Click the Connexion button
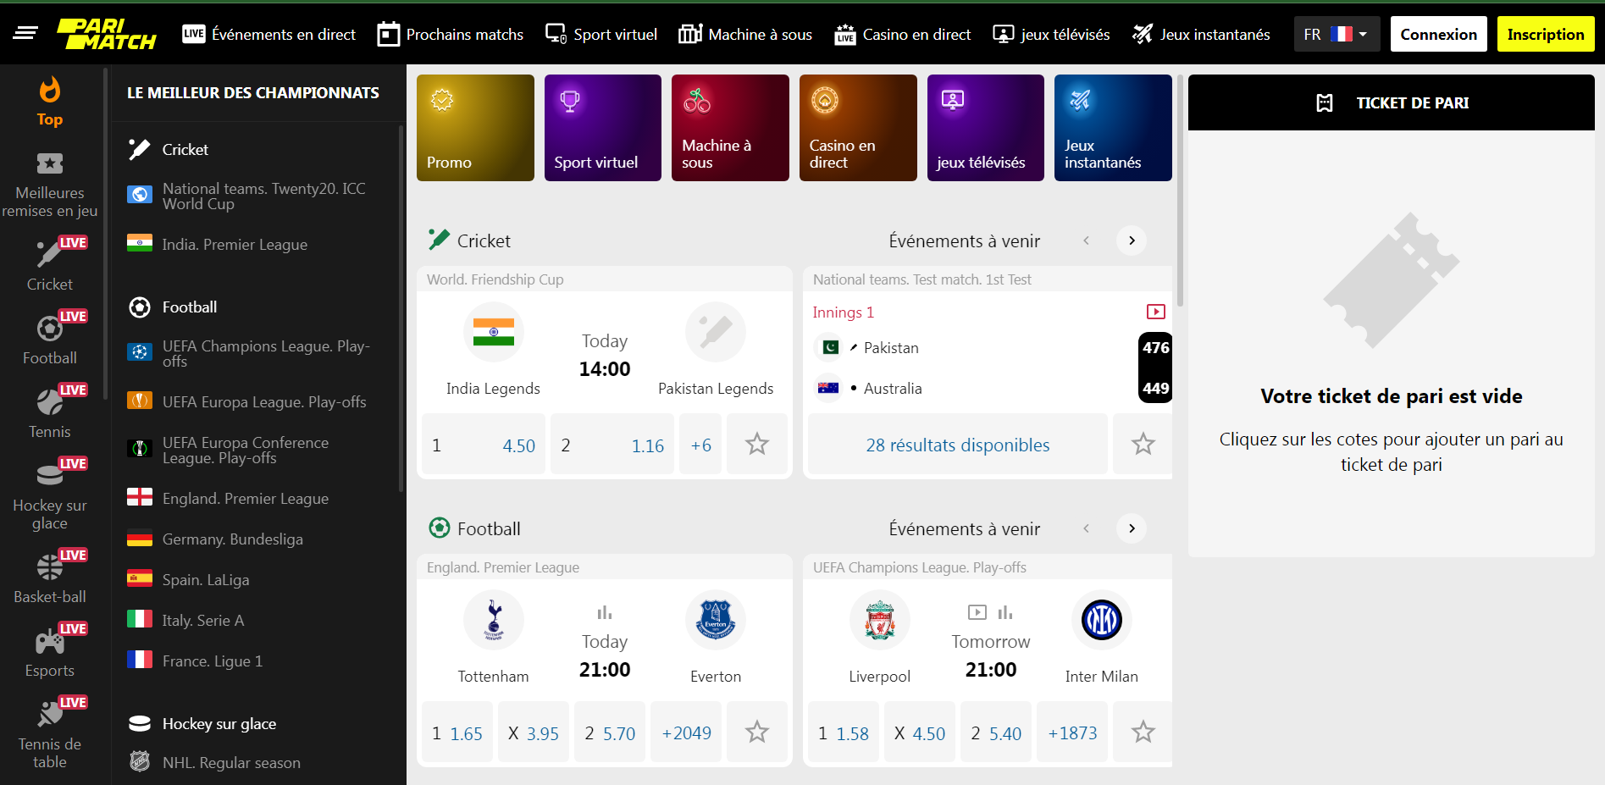 click(1437, 35)
